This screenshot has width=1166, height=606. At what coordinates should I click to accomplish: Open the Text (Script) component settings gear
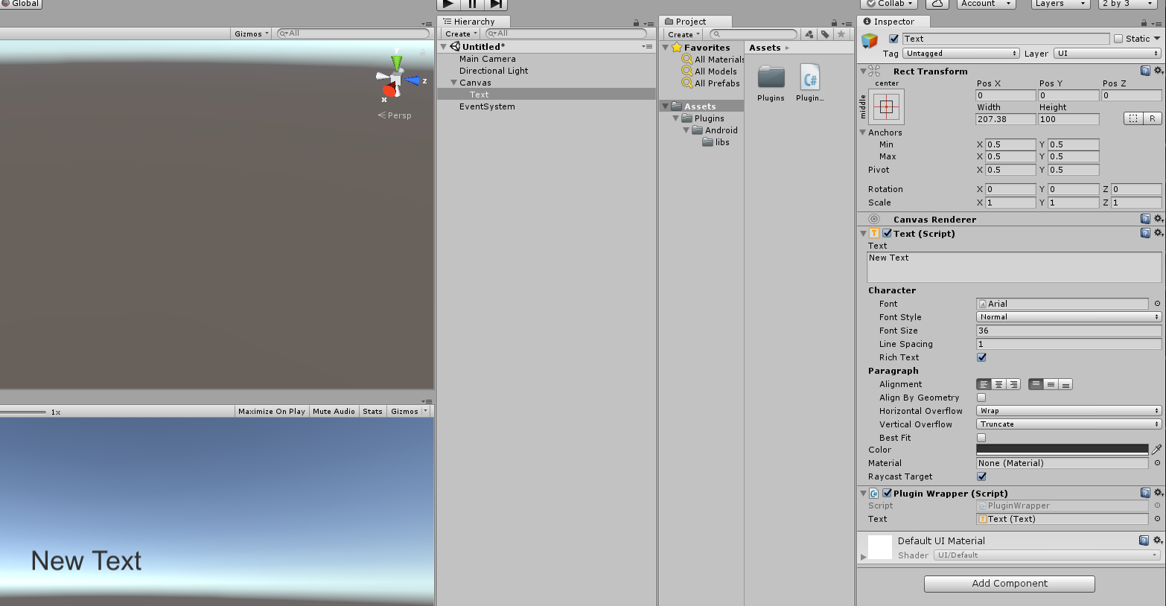click(x=1159, y=233)
